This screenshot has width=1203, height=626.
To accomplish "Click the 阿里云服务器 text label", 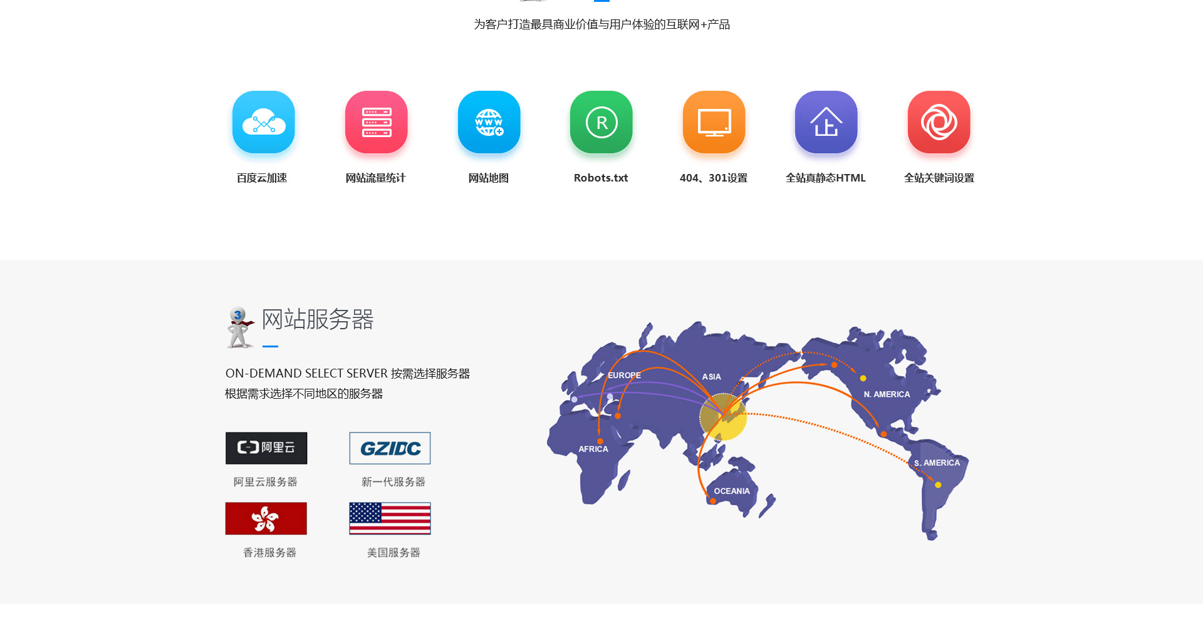I will 266,482.
